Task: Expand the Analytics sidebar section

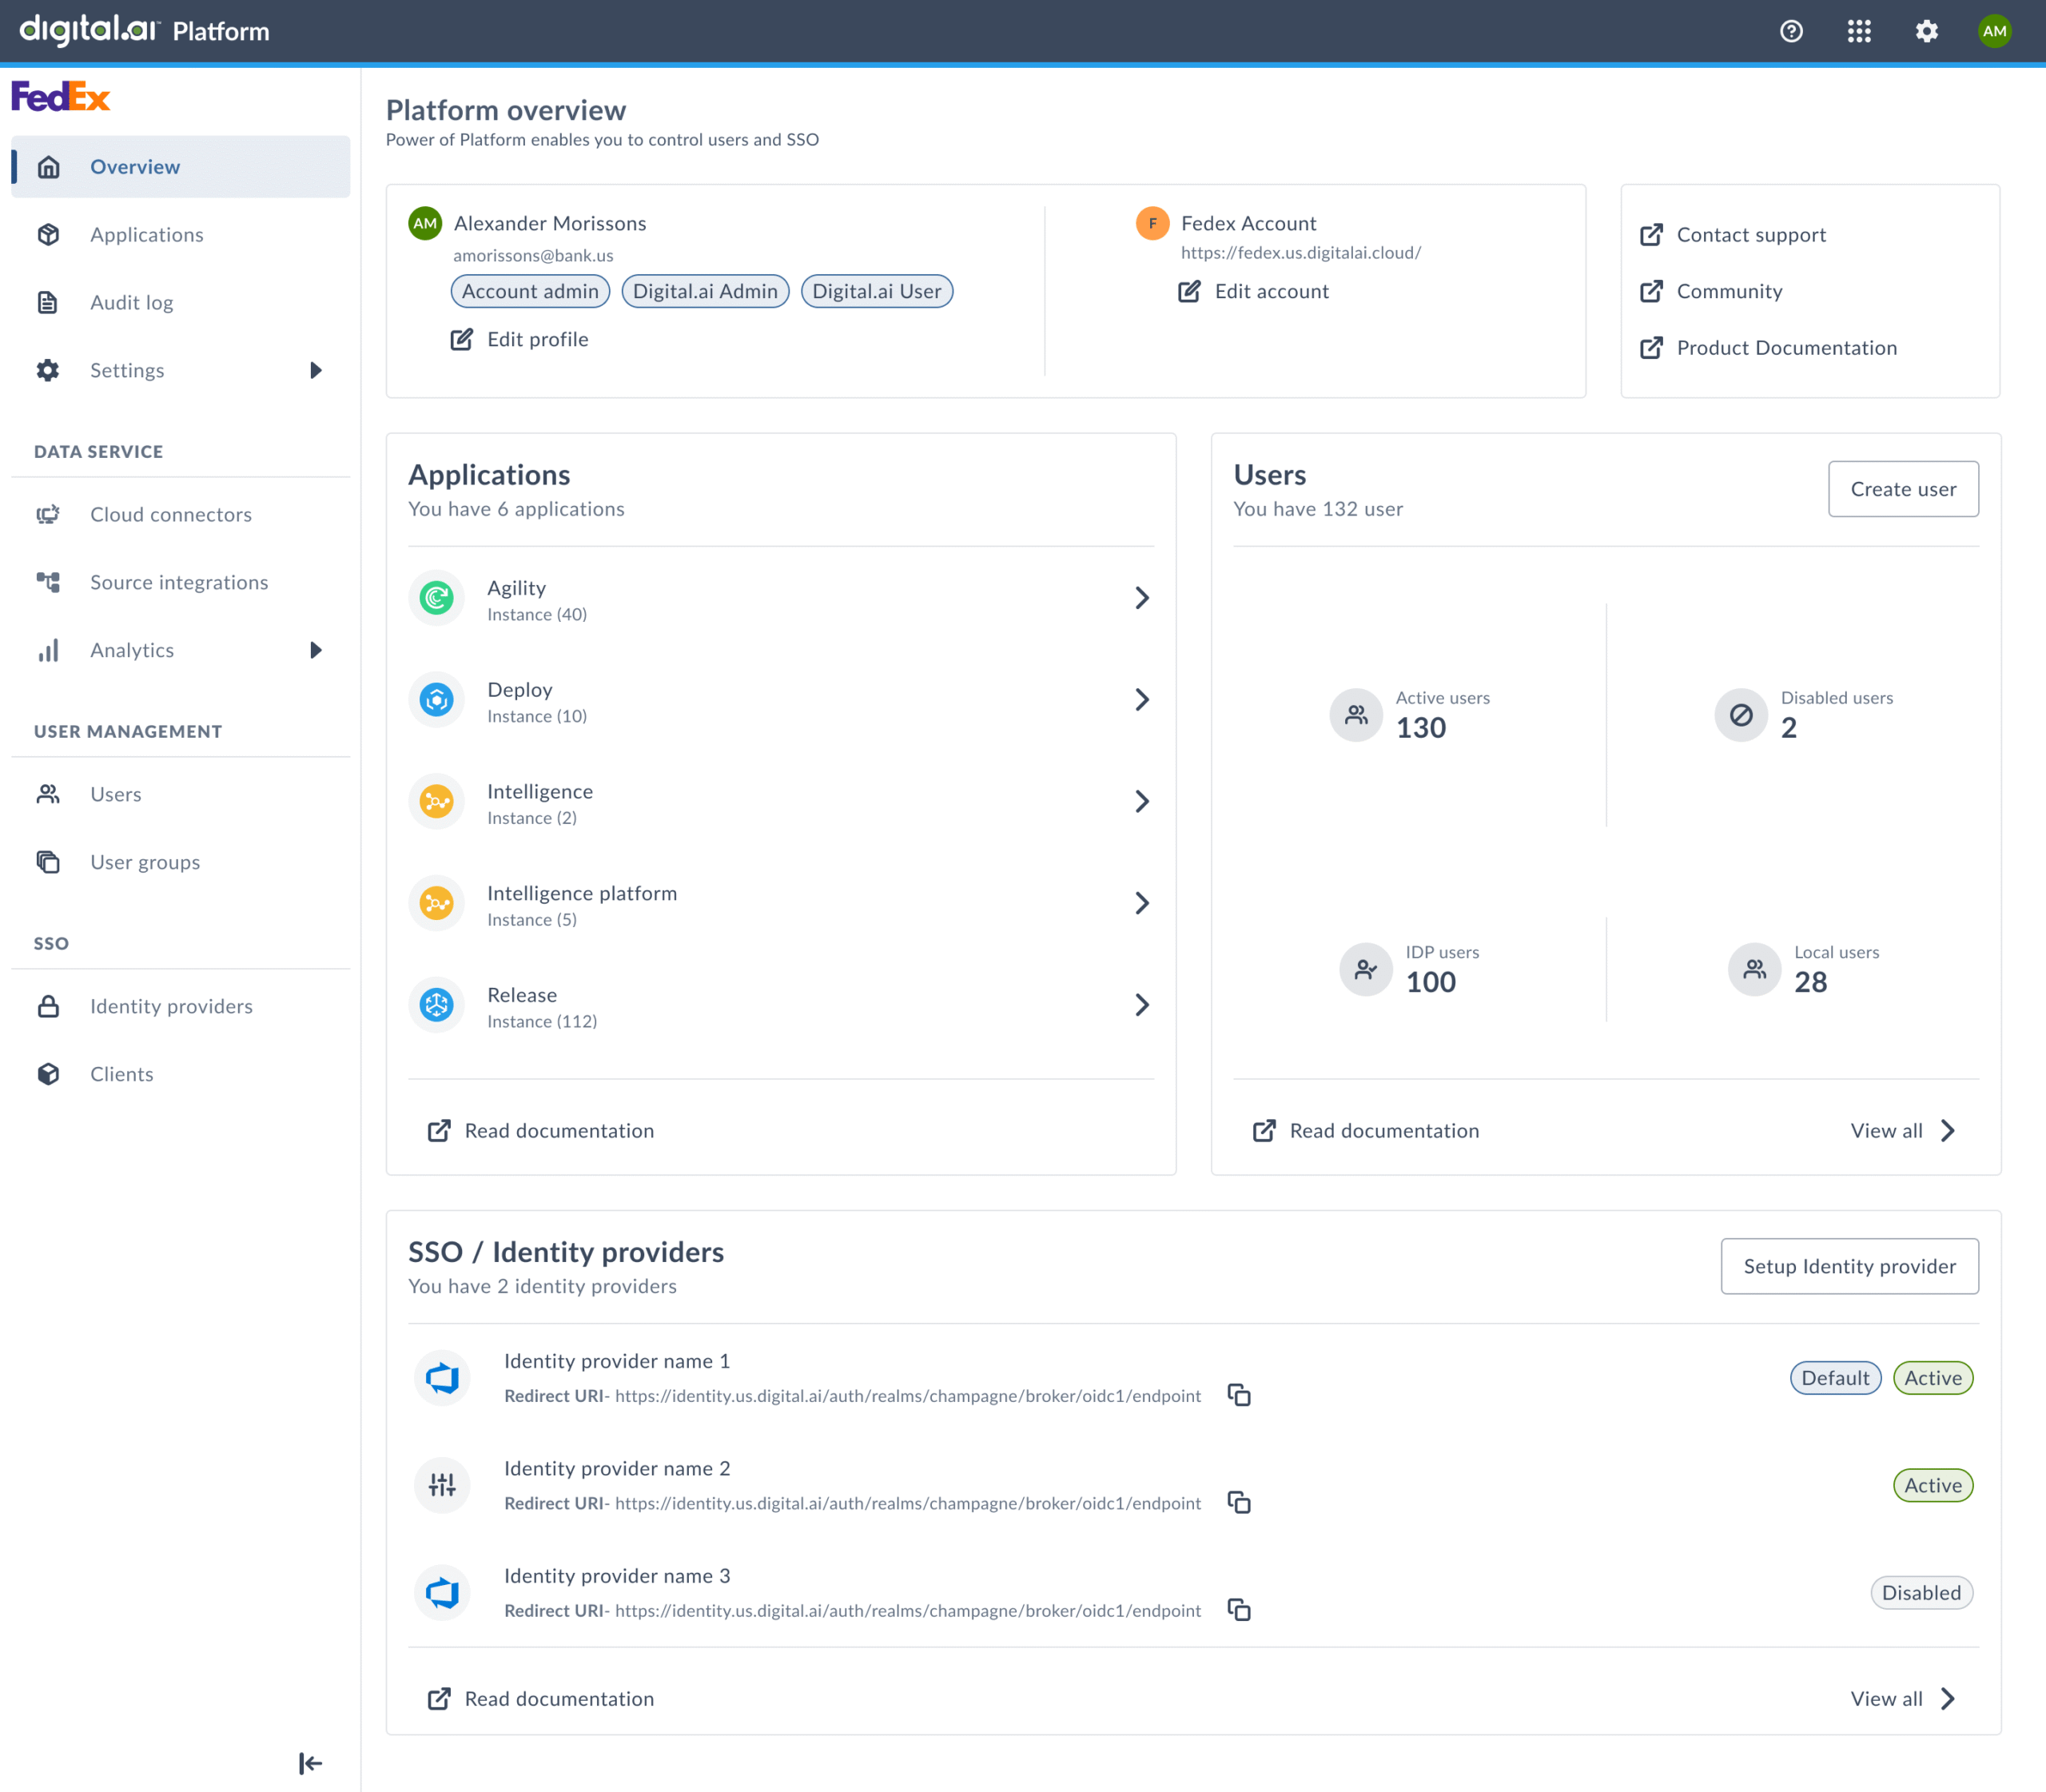Action: pos(315,650)
